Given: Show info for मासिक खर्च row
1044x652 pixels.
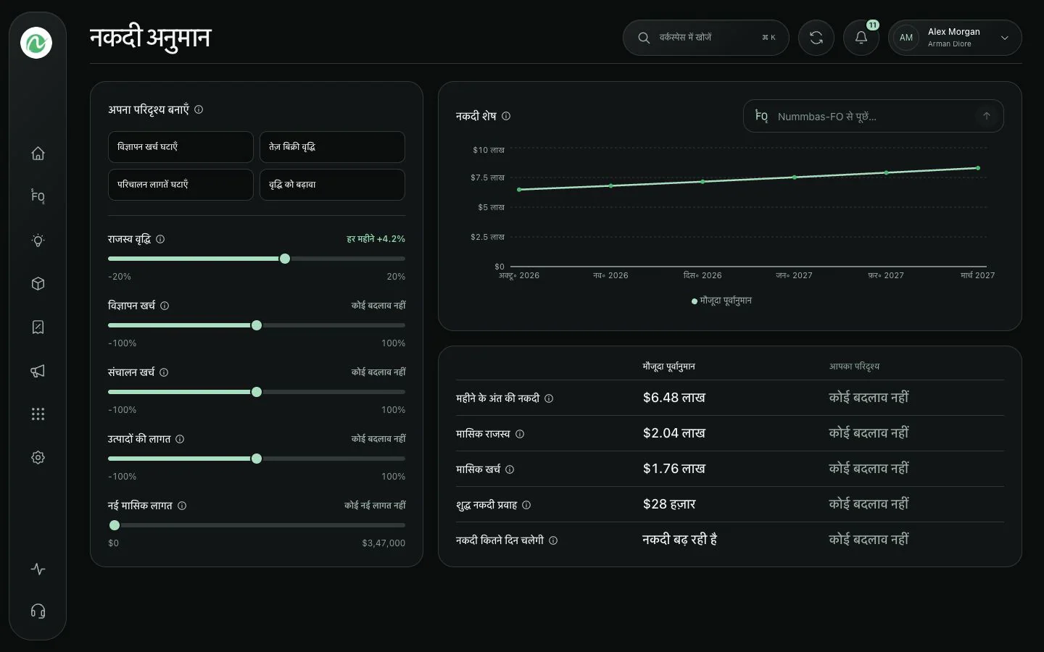Looking at the screenshot, I should click(510, 469).
